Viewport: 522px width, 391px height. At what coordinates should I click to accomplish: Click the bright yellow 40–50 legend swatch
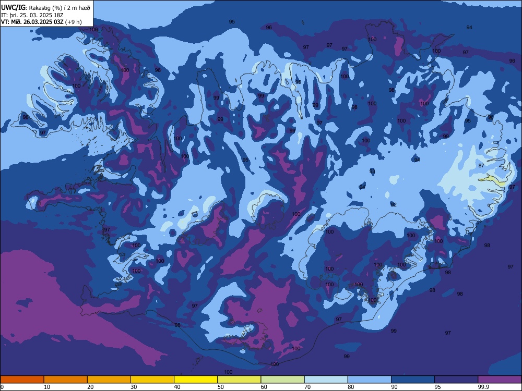(x=196, y=380)
